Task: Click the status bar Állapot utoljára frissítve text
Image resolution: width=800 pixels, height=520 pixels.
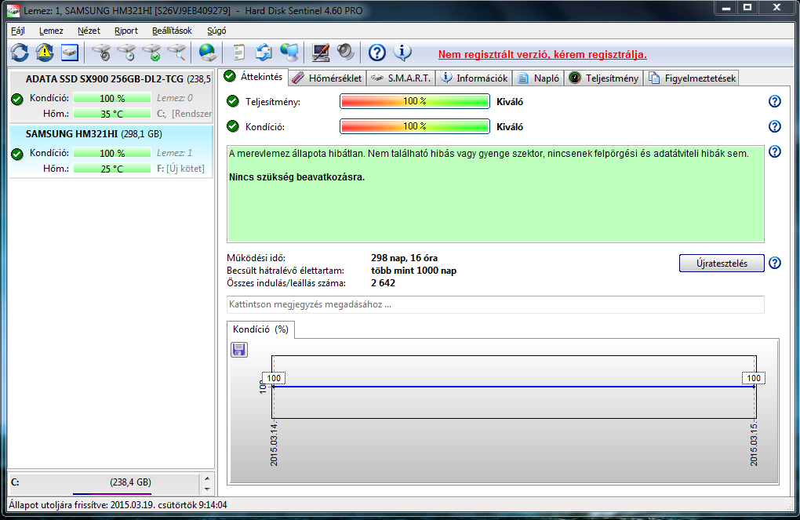Action: point(118,505)
